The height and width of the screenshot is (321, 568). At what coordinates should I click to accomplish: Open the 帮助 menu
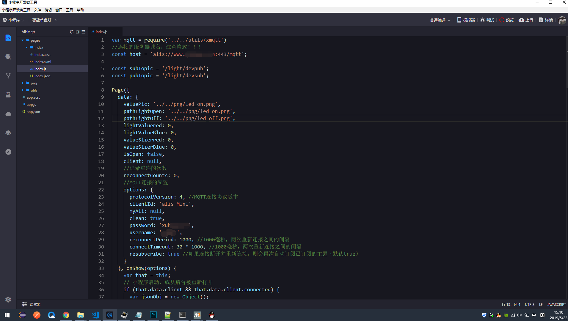click(80, 10)
